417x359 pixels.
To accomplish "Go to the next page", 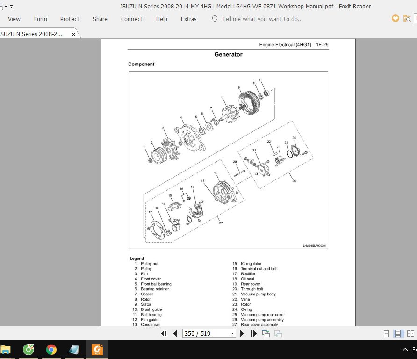I will pos(242,333).
